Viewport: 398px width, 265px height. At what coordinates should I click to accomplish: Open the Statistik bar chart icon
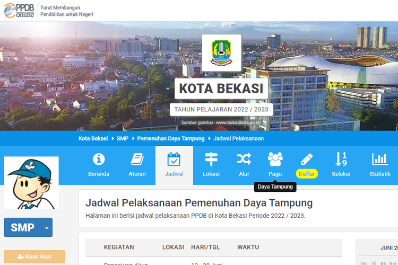pos(380,159)
